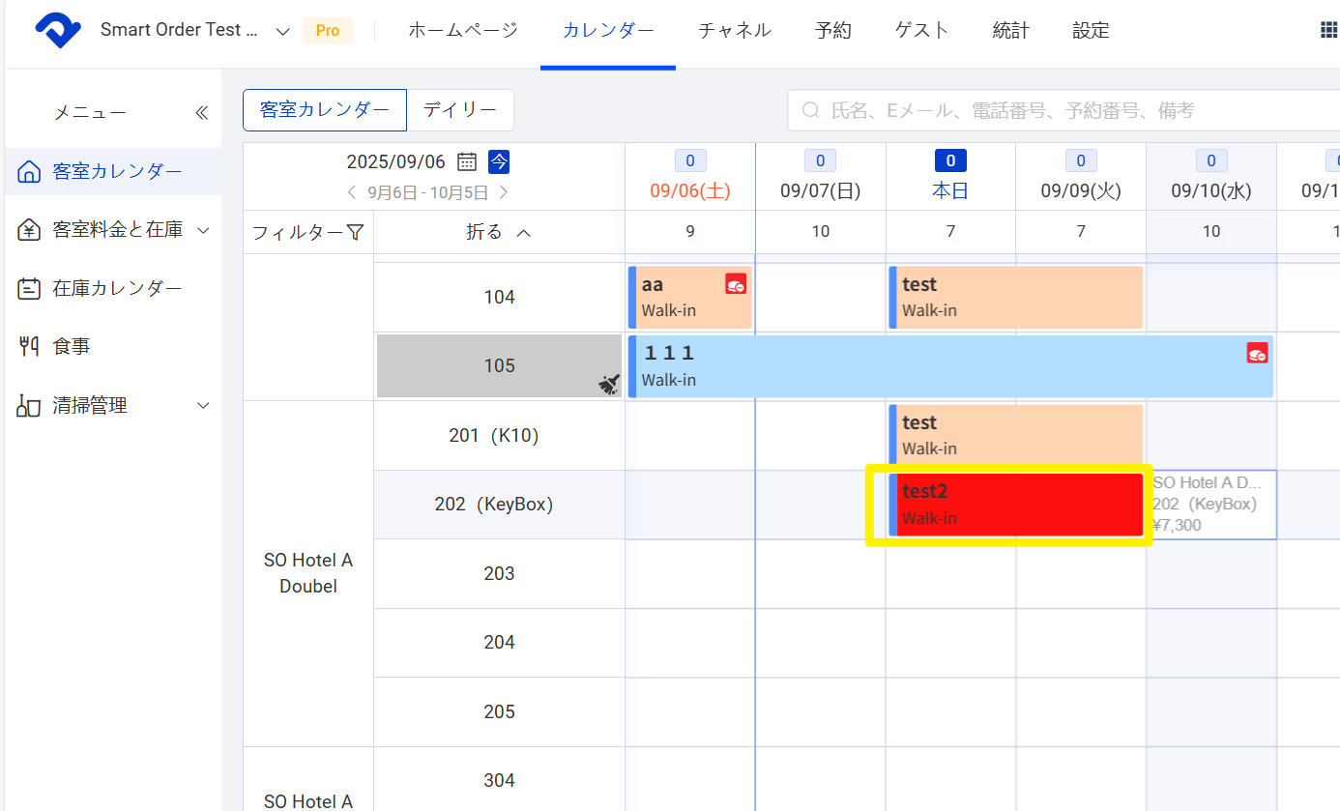The height and width of the screenshot is (811, 1340).
Task: Open the Smart Order Test property dropdown
Action: [282, 31]
